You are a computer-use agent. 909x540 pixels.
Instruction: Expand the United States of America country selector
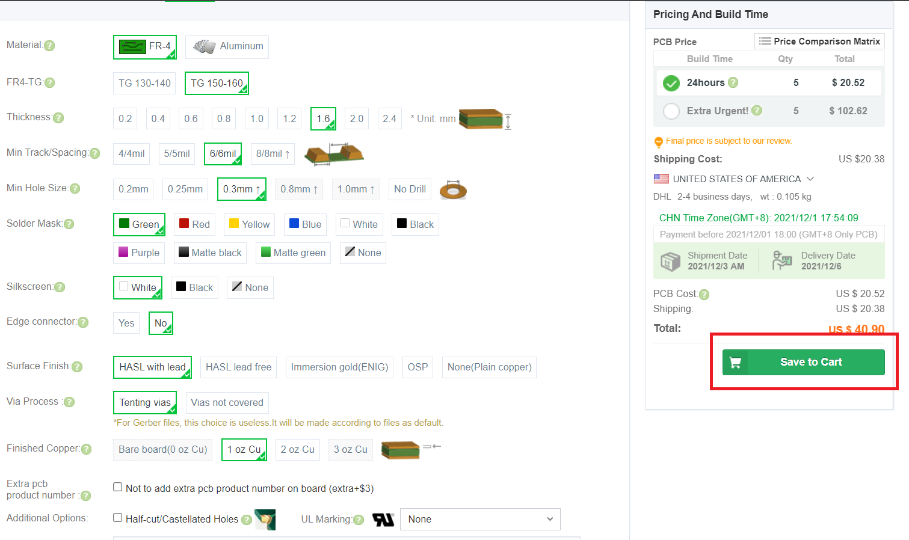coord(810,179)
